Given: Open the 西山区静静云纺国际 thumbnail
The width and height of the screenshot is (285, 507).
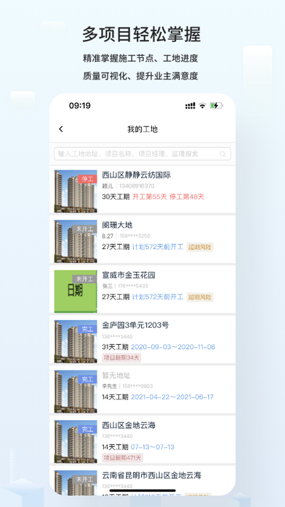Looking at the screenshot, I should coord(75,191).
